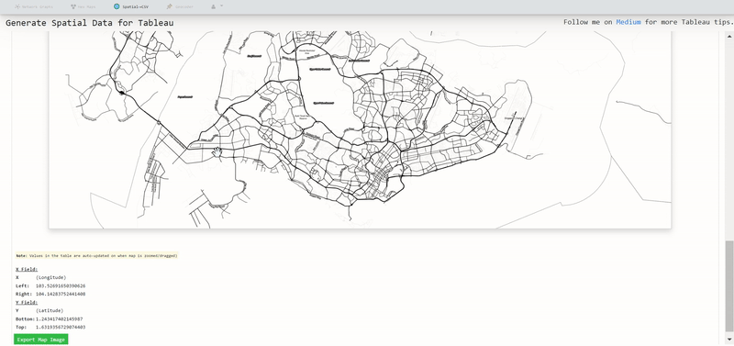Click the user profile icon in navbar
The width and height of the screenshot is (734, 346).
click(x=214, y=7)
